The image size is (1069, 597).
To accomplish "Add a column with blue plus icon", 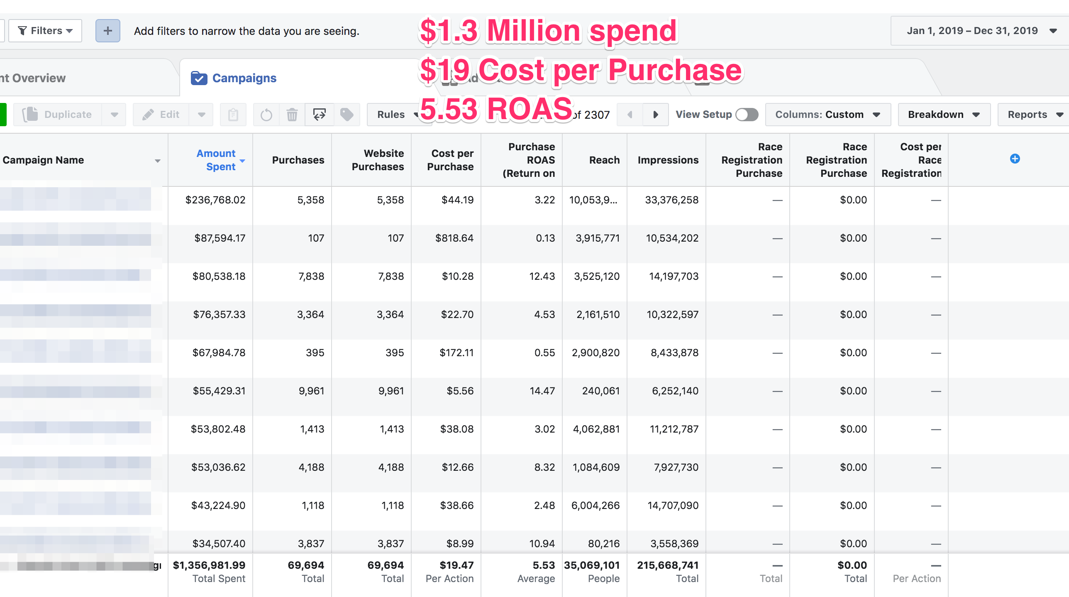I will [1015, 159].
